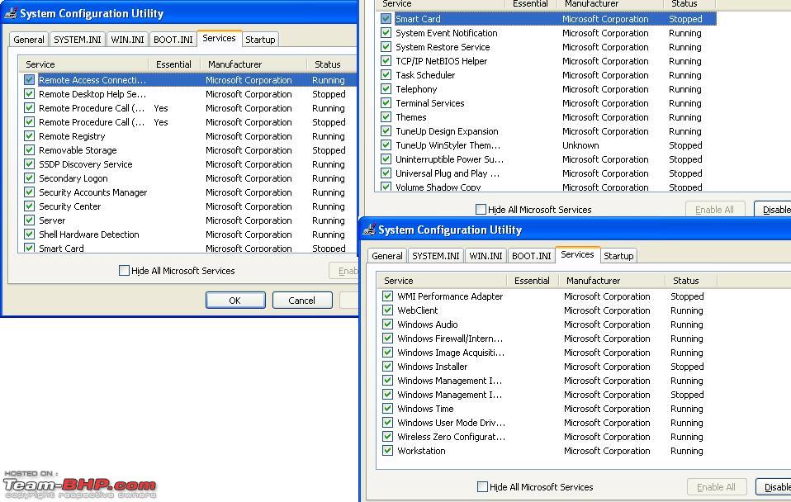Select Windows Image Acquisition row
This screenshot has height=502, width=791.
coord(549,353)
